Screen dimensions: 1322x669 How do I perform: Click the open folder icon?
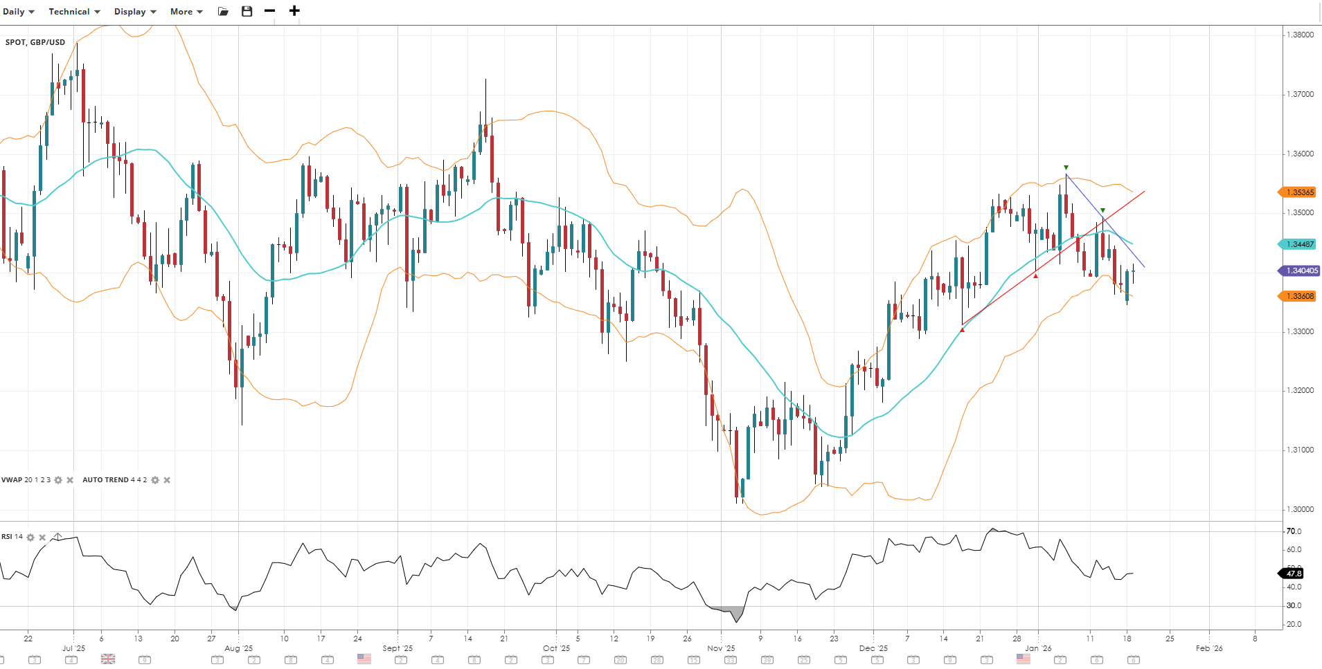[x=223, y=12]
